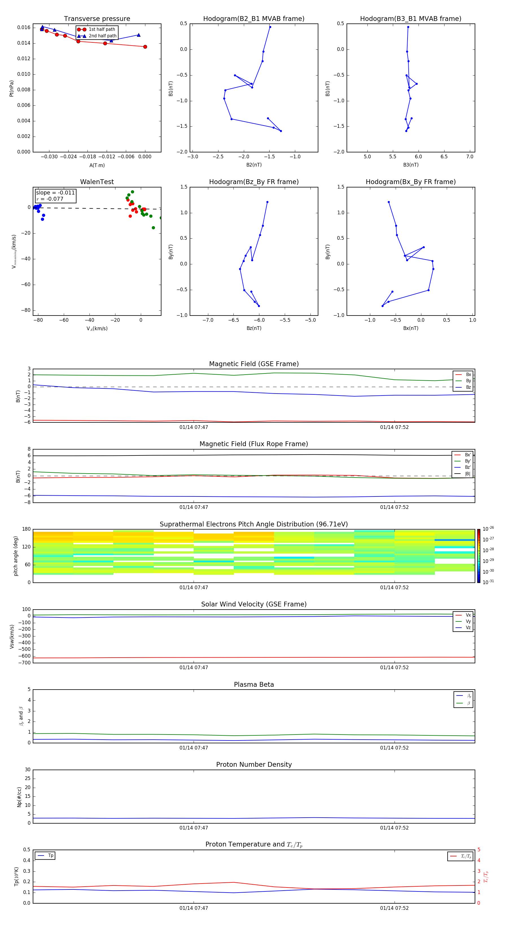Click the "Plasma Beta" title
Screen dimensions: 508x933
[254, 684]
